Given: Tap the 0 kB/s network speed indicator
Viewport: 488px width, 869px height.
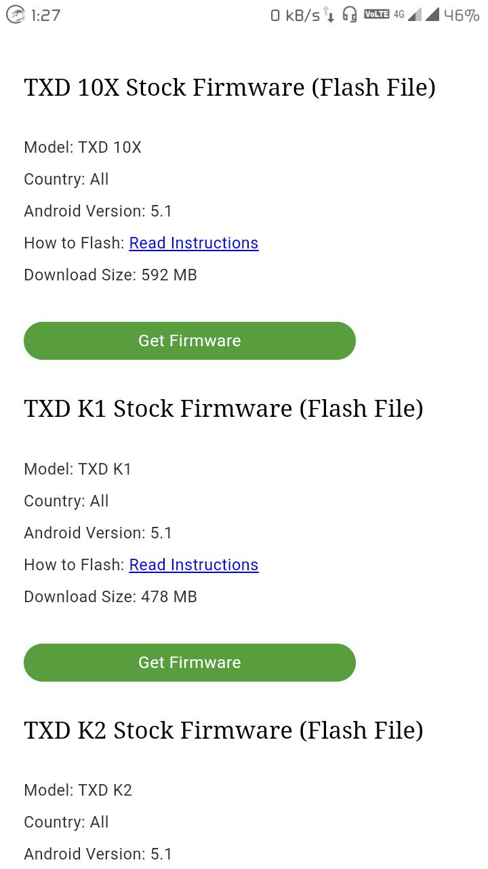Looking at the screenshot, I should click(295, 16).
